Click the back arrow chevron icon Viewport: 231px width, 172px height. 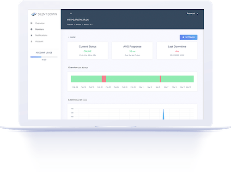pyautogui.click(x=68, y=37)
